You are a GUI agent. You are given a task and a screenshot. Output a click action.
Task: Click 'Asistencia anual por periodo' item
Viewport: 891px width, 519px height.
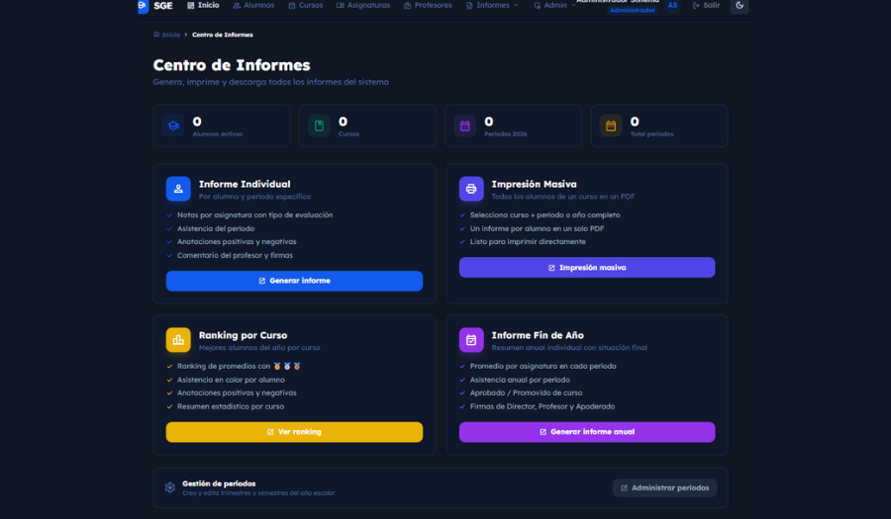[520, 380]
